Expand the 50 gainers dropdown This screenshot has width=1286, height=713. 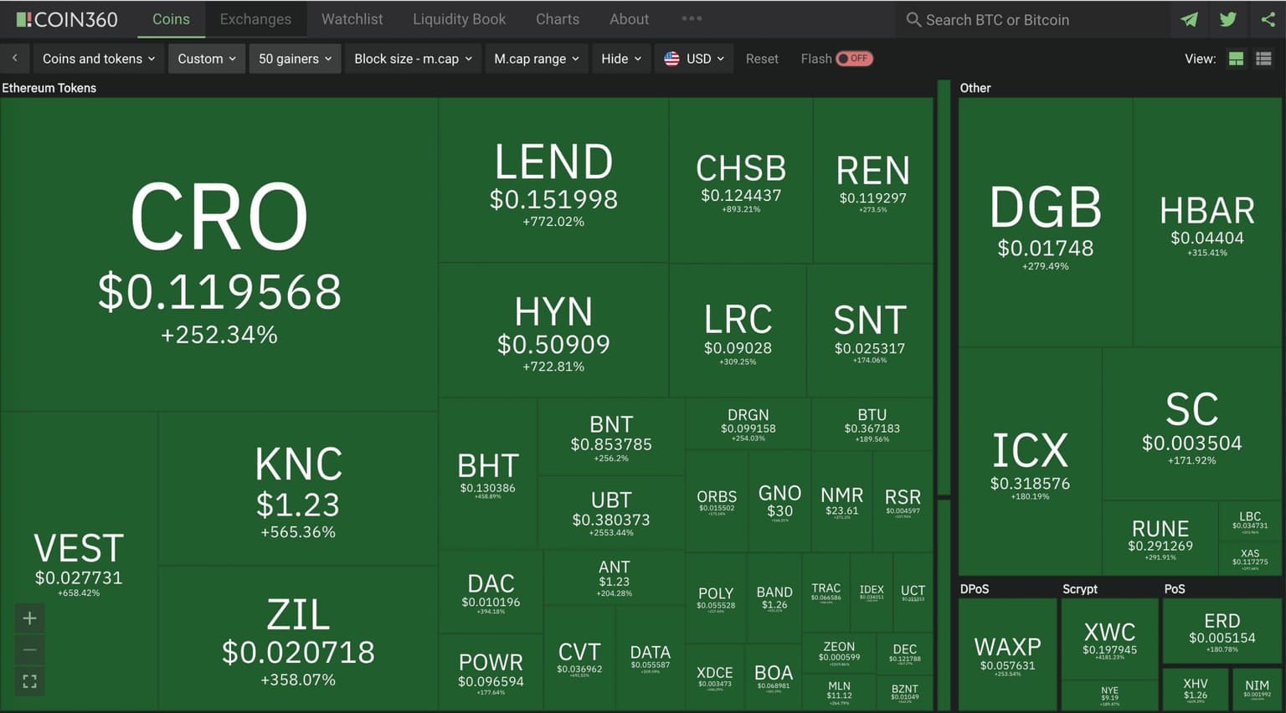click(295, 59)
